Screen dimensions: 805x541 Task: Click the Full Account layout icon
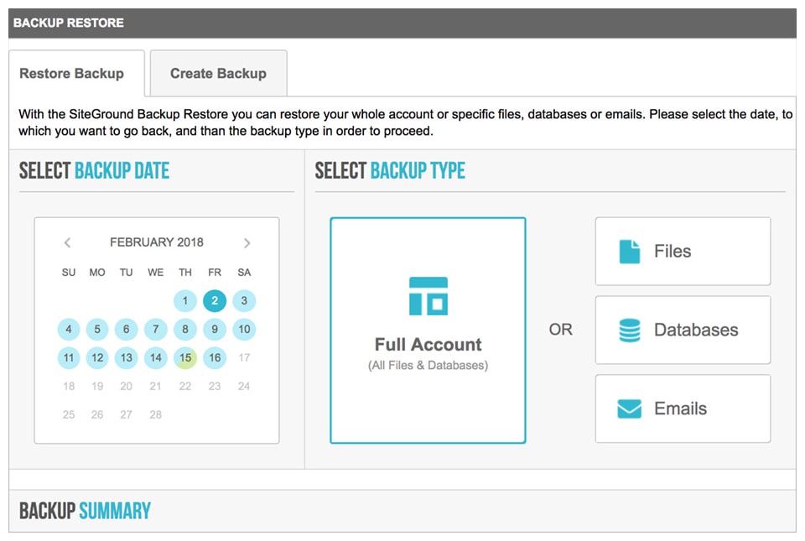point(428,296)
